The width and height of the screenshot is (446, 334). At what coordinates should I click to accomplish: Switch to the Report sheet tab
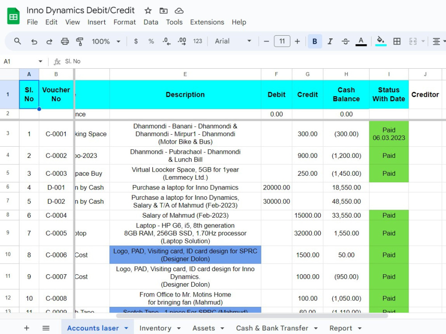coord(341,328)
